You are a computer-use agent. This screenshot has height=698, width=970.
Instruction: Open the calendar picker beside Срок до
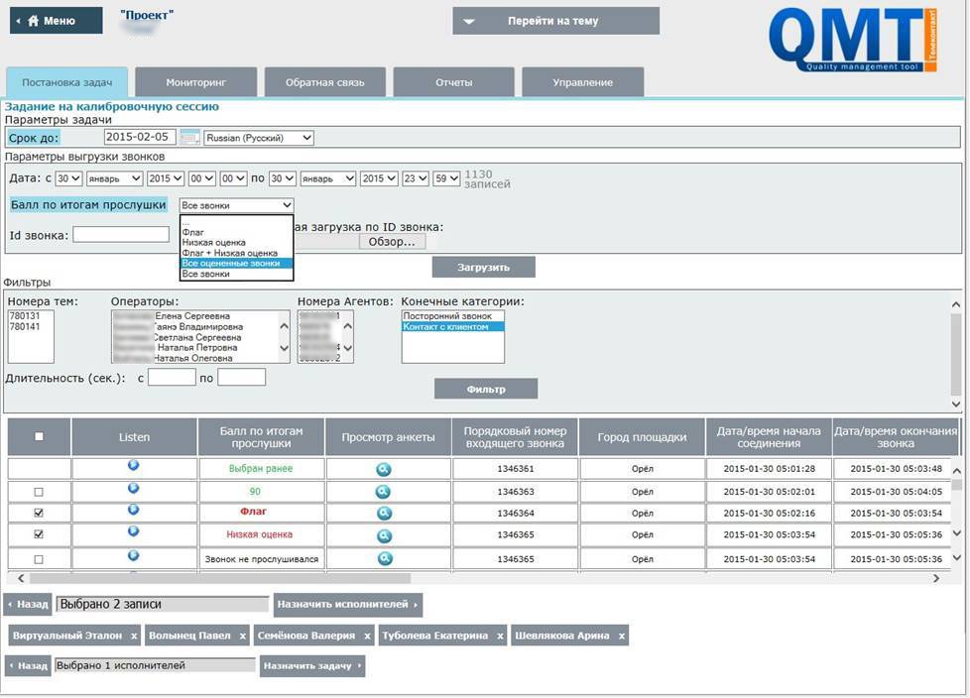click(x=189, y=137)
